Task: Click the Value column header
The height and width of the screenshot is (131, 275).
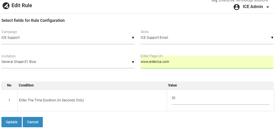Action: (x=172, y=85)
